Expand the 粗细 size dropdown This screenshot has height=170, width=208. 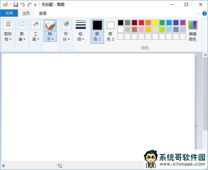(x=81, y=37)
